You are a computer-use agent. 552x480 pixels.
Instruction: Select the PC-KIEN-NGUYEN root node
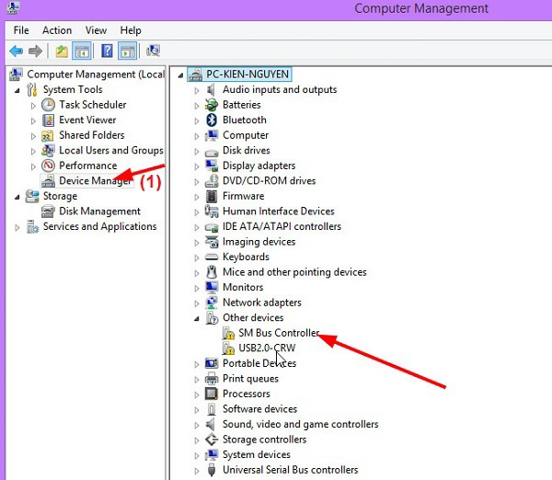point(245,74)
